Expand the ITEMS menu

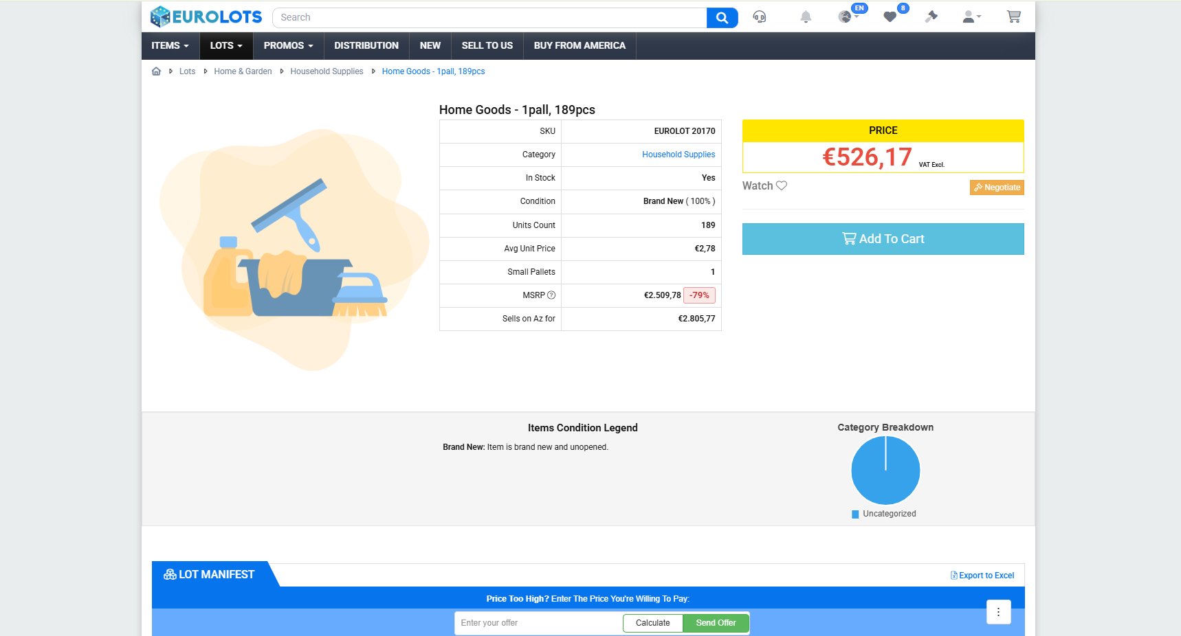[x=170, y=46]
